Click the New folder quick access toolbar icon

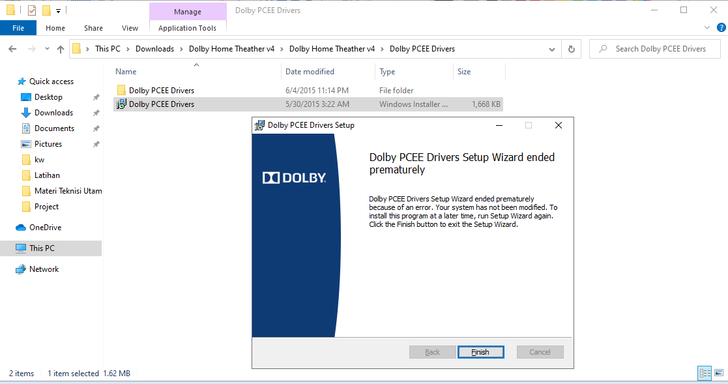[46, 10]
